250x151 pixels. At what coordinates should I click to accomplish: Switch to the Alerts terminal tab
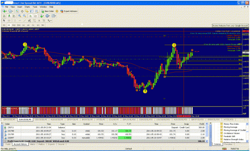tap(33, 144)
